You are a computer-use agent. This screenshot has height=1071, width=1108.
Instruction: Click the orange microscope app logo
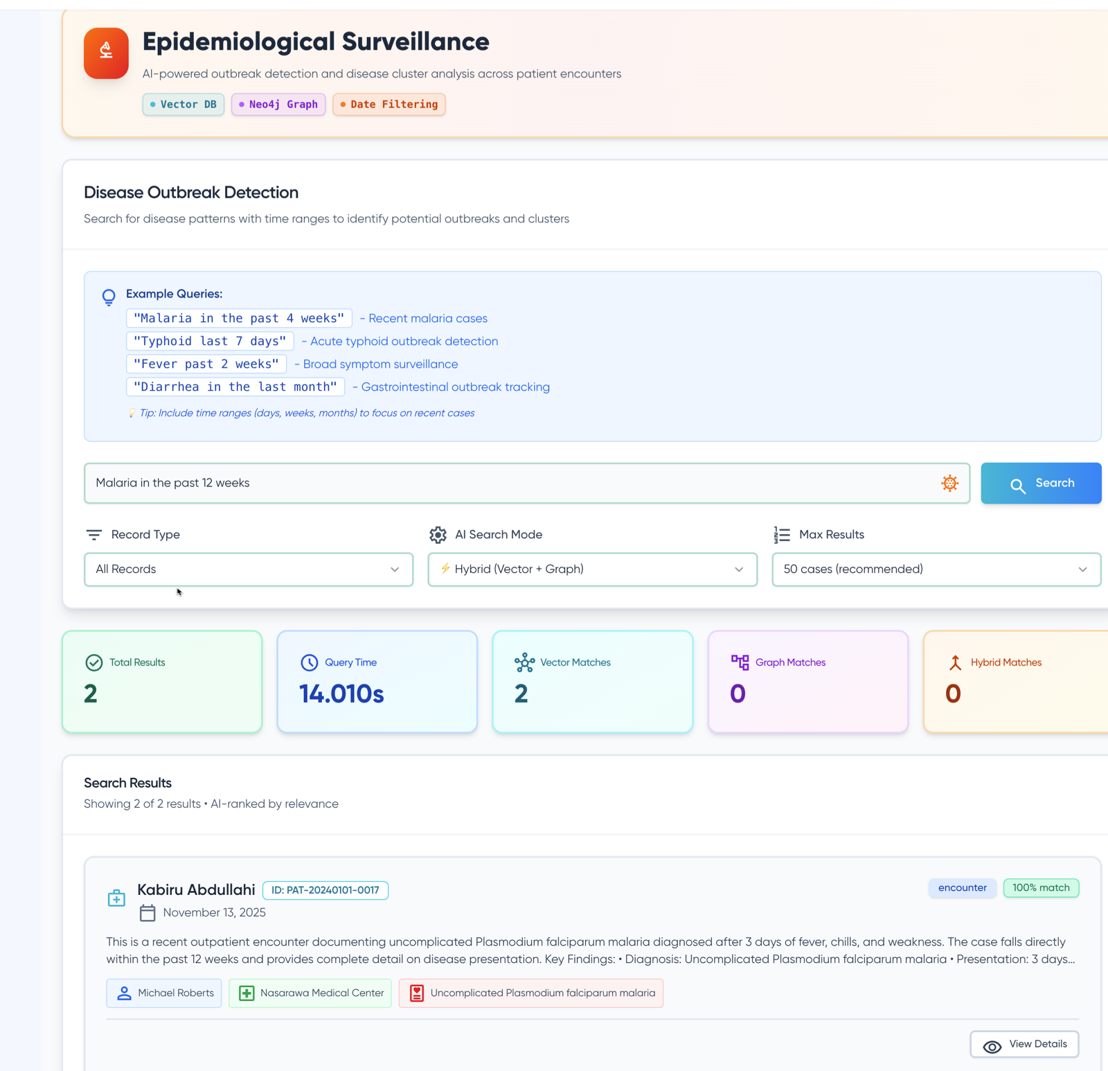pyautogui.click(x=106, y=53)
